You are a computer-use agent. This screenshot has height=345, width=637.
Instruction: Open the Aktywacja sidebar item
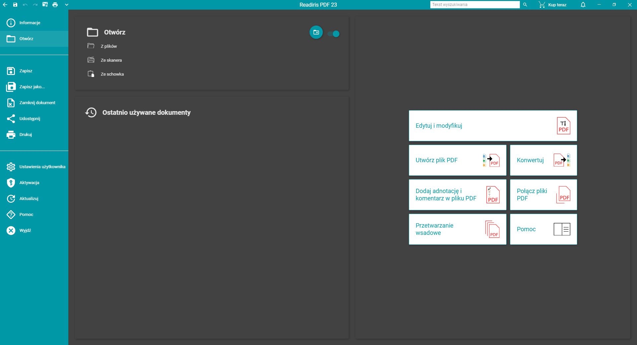pyautogui.click(x=34, y=183)
